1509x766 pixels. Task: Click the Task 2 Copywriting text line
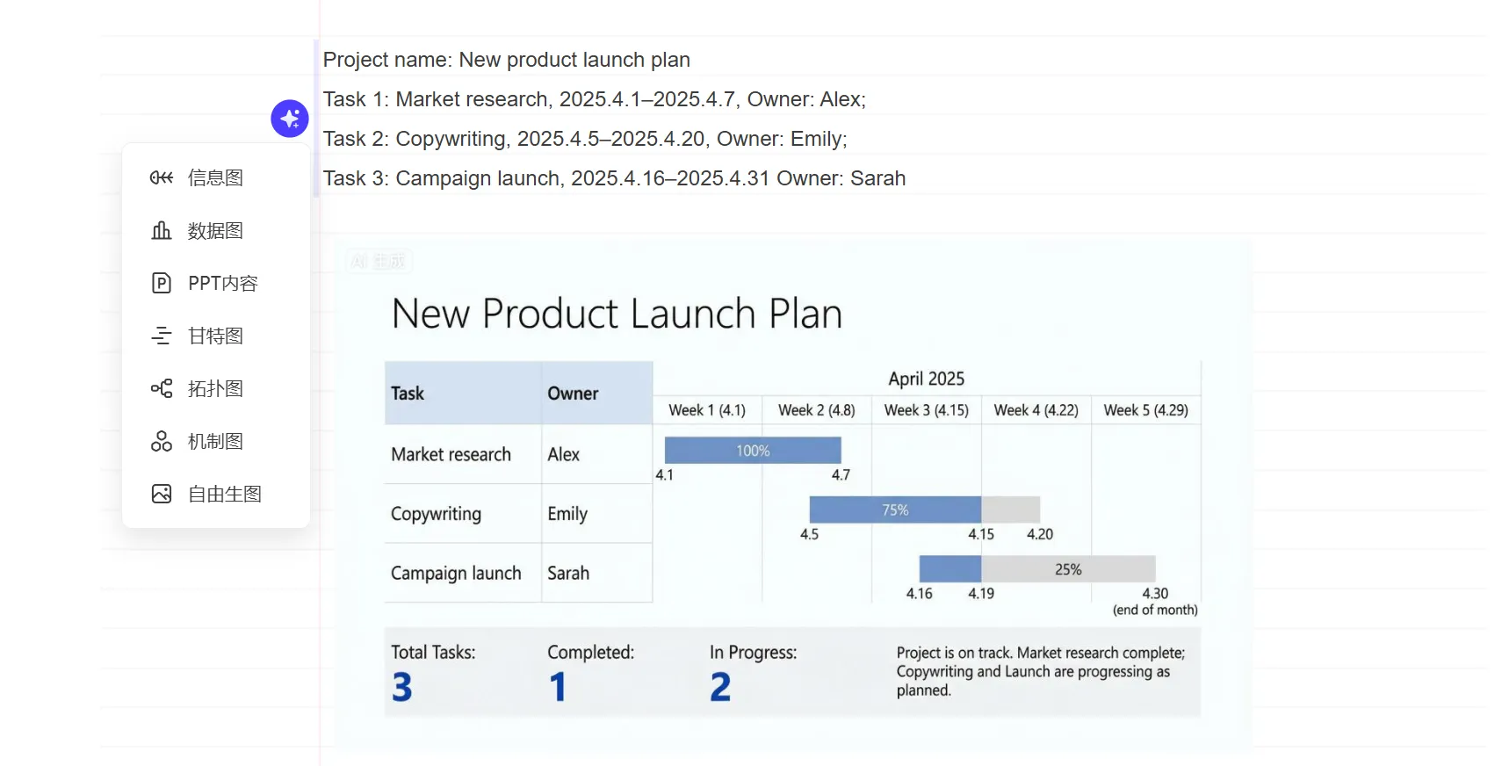point(585,139)
